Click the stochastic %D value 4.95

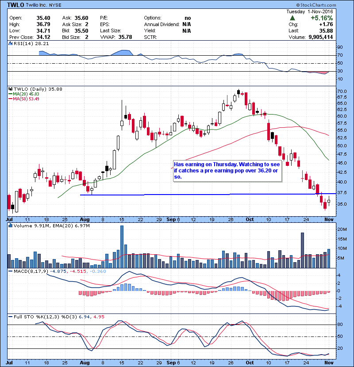[99, 317]
